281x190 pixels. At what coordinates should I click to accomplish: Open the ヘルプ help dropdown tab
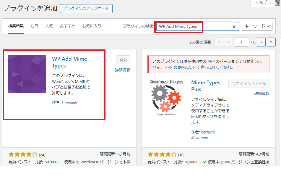[x=263, y=3]
